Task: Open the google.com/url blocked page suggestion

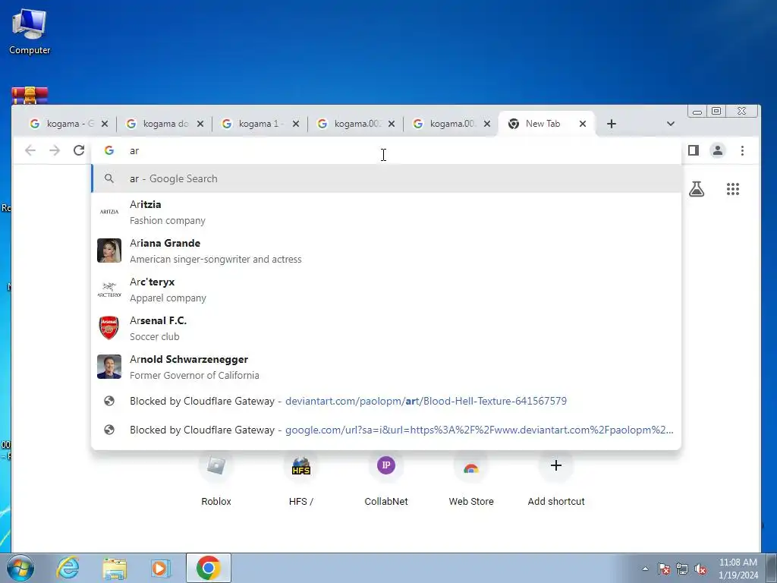Action: (386, 430)
